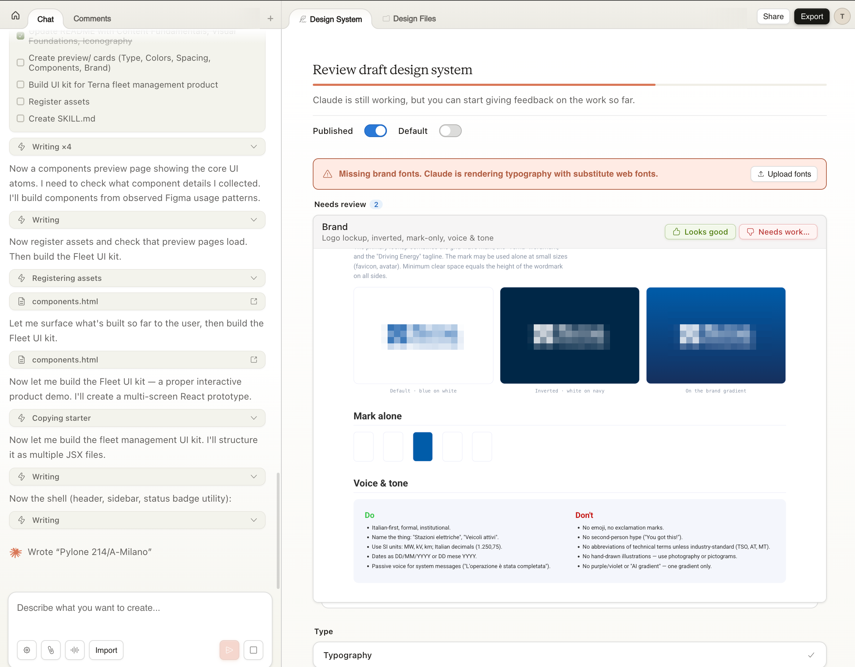855x667 pixels.
Task: Click lightning icon on Copying starter
Action: pyautogui.click(x=22, y=418)
